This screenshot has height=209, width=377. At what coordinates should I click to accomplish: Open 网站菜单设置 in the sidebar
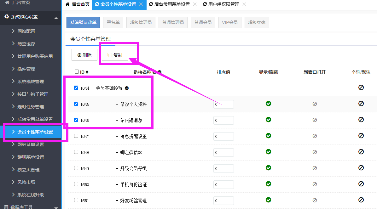click(31, 144)
